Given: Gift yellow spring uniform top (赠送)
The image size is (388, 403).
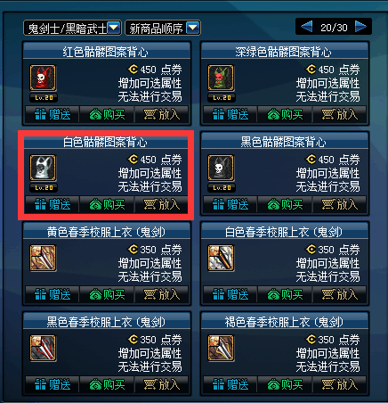Looking at the screenshot, I should pyautogui.click(x=53, y=294).
